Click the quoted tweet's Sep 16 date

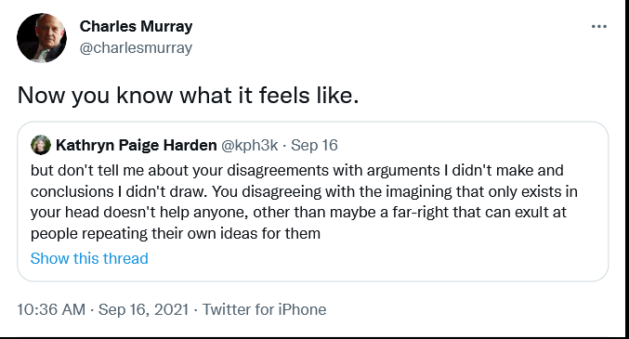[314, 145]
